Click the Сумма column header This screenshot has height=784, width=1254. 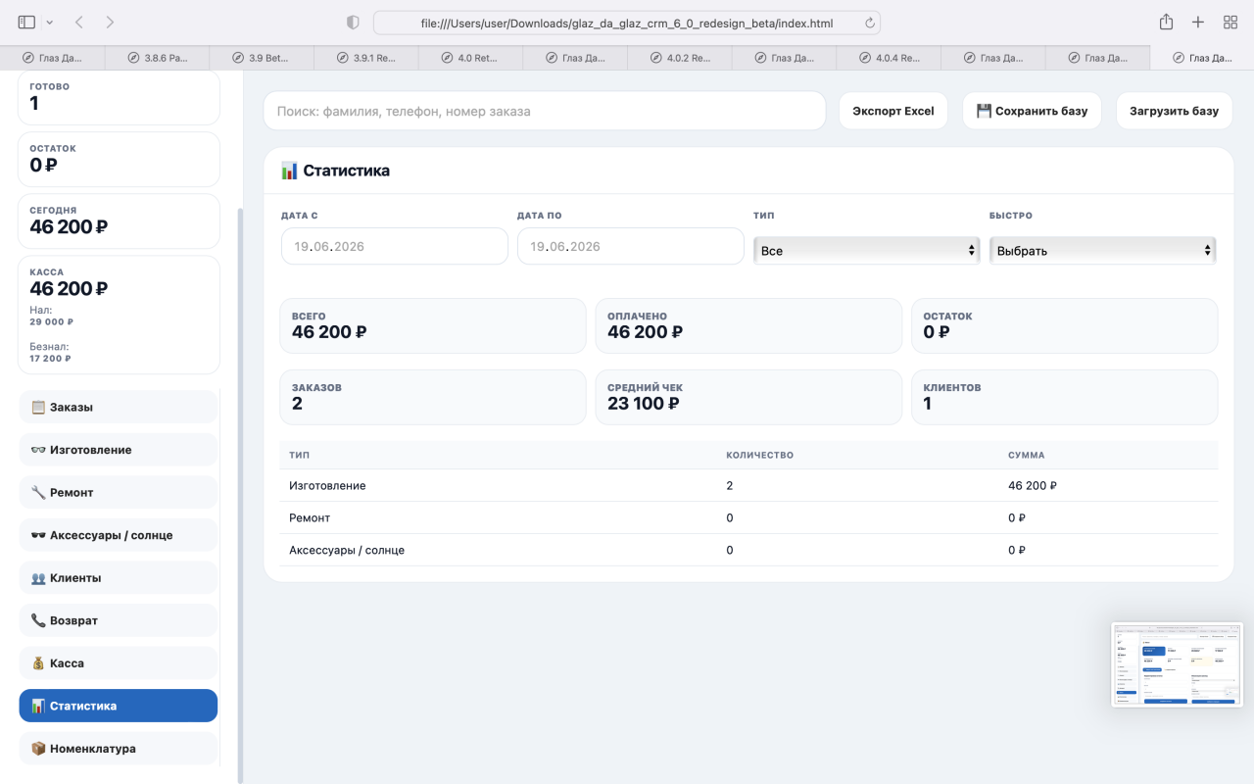click(x=1026, y=455)
